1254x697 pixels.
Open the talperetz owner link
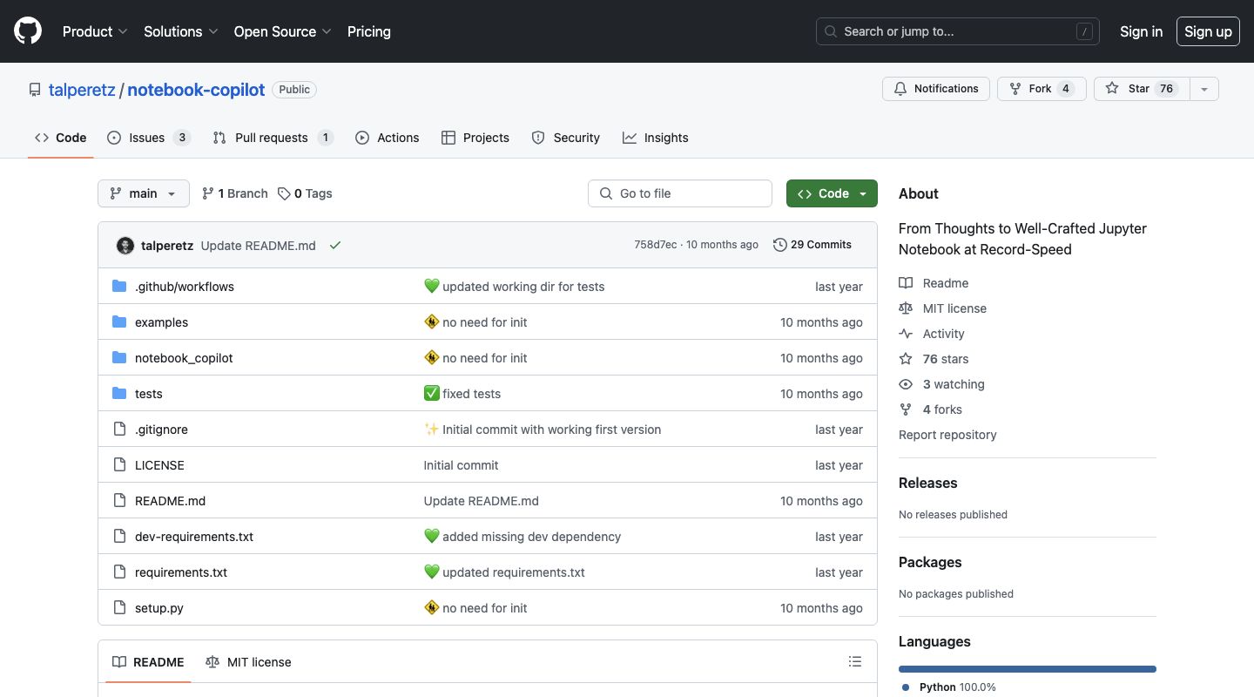[82, 90]
